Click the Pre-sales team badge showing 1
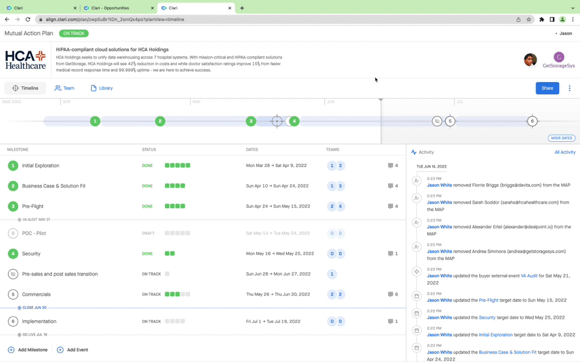Screen dimensions: 580x362 tap(332, 274)
